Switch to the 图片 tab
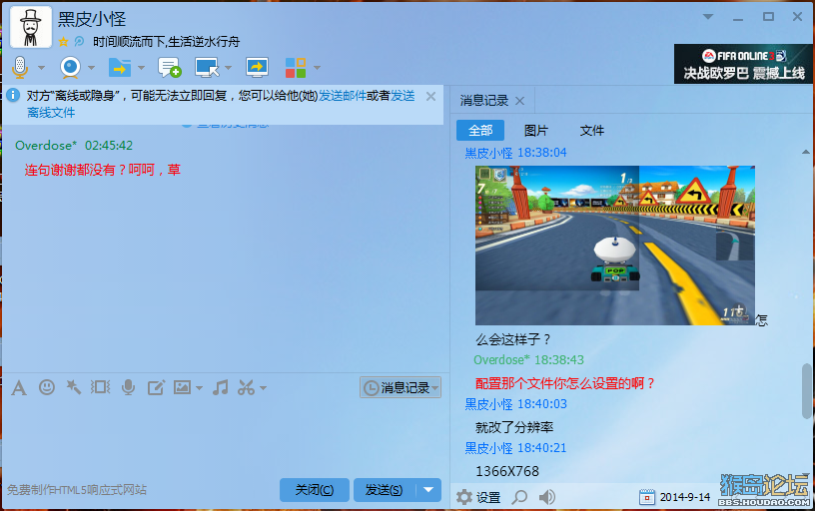This screenshot has height=511, width=815. click(536, 131)
